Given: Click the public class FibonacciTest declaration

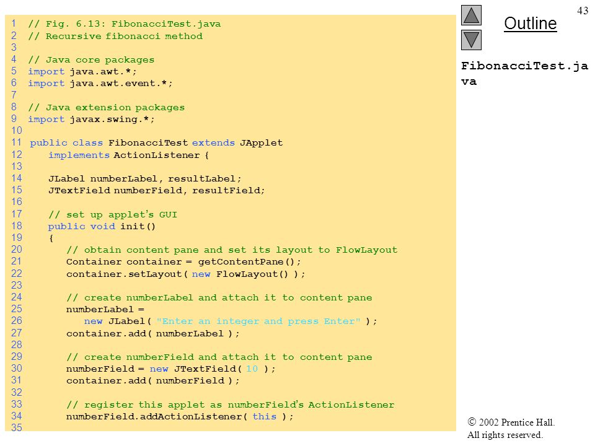Looking at the screenshot, I should 156,143.
